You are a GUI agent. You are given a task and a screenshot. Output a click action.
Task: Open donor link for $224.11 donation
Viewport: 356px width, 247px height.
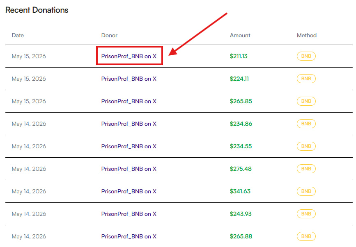pos(129,79)
